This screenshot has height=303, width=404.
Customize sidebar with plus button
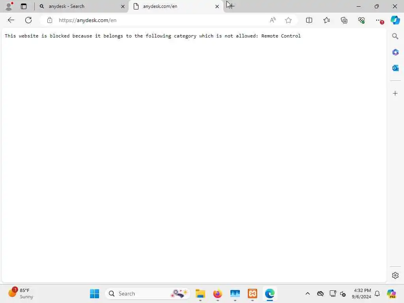click(x=395, y=93)
